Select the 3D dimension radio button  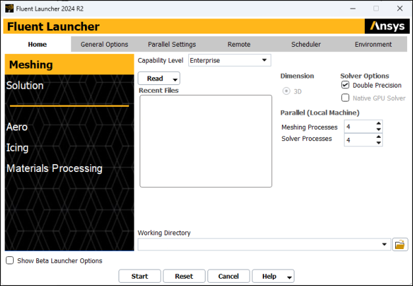tap(287, 91)
